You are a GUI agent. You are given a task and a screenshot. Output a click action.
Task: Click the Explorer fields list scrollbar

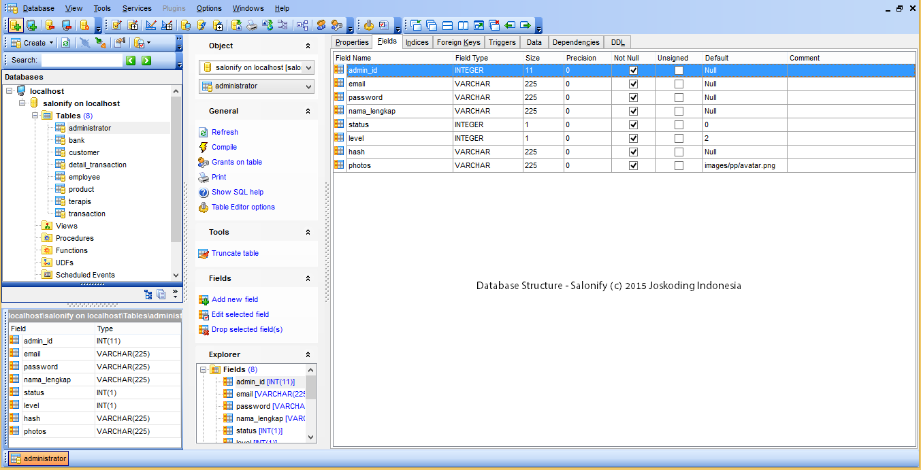point(311,403)
